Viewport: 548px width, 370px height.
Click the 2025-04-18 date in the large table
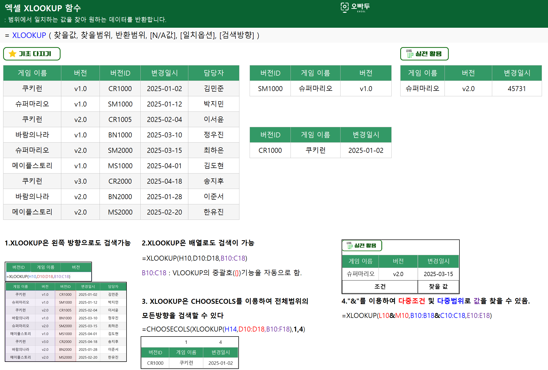click(165, 181)
